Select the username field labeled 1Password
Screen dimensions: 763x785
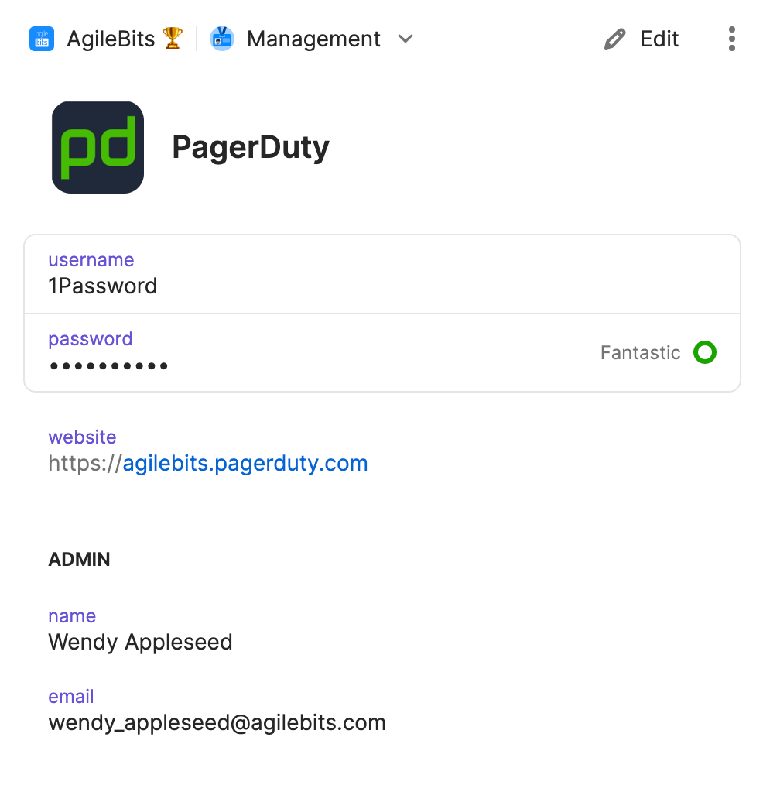click(103, 286)
